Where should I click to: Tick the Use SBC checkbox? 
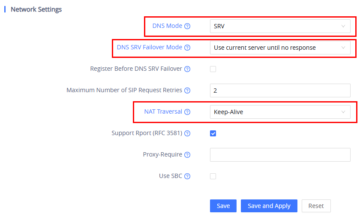(213, 176)
